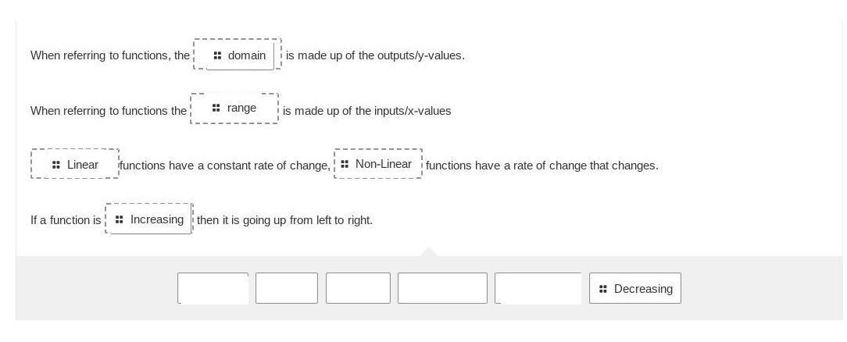Click the empty slot next to Decreasing

pyautogui.click(x=538, y=288)
